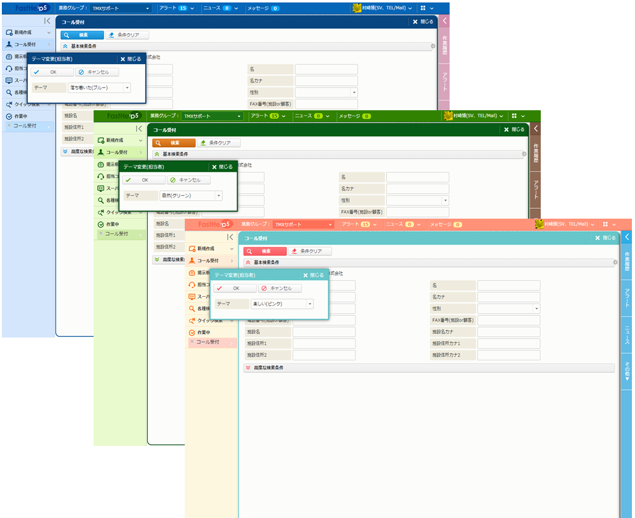Screen dimensions: 635x518
Task: Click コール受付 person icon in pink sidebar
Action: click(x=192, y=261)
